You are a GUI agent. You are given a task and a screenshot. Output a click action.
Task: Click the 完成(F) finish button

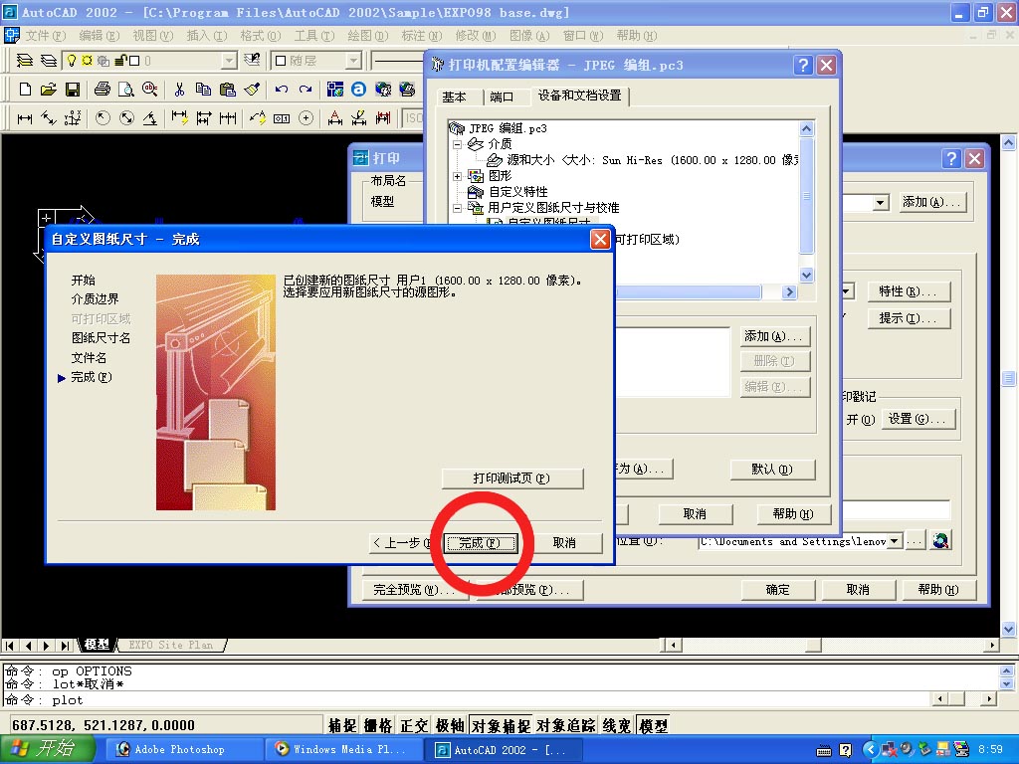click(x=480, y=543)
